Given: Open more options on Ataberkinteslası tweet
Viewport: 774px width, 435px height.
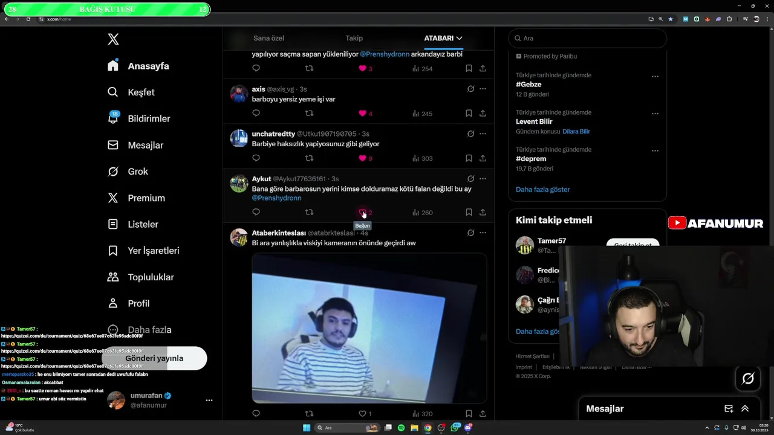Looking at the screenshot, I should pyautogui.click(x=483, y=233).
